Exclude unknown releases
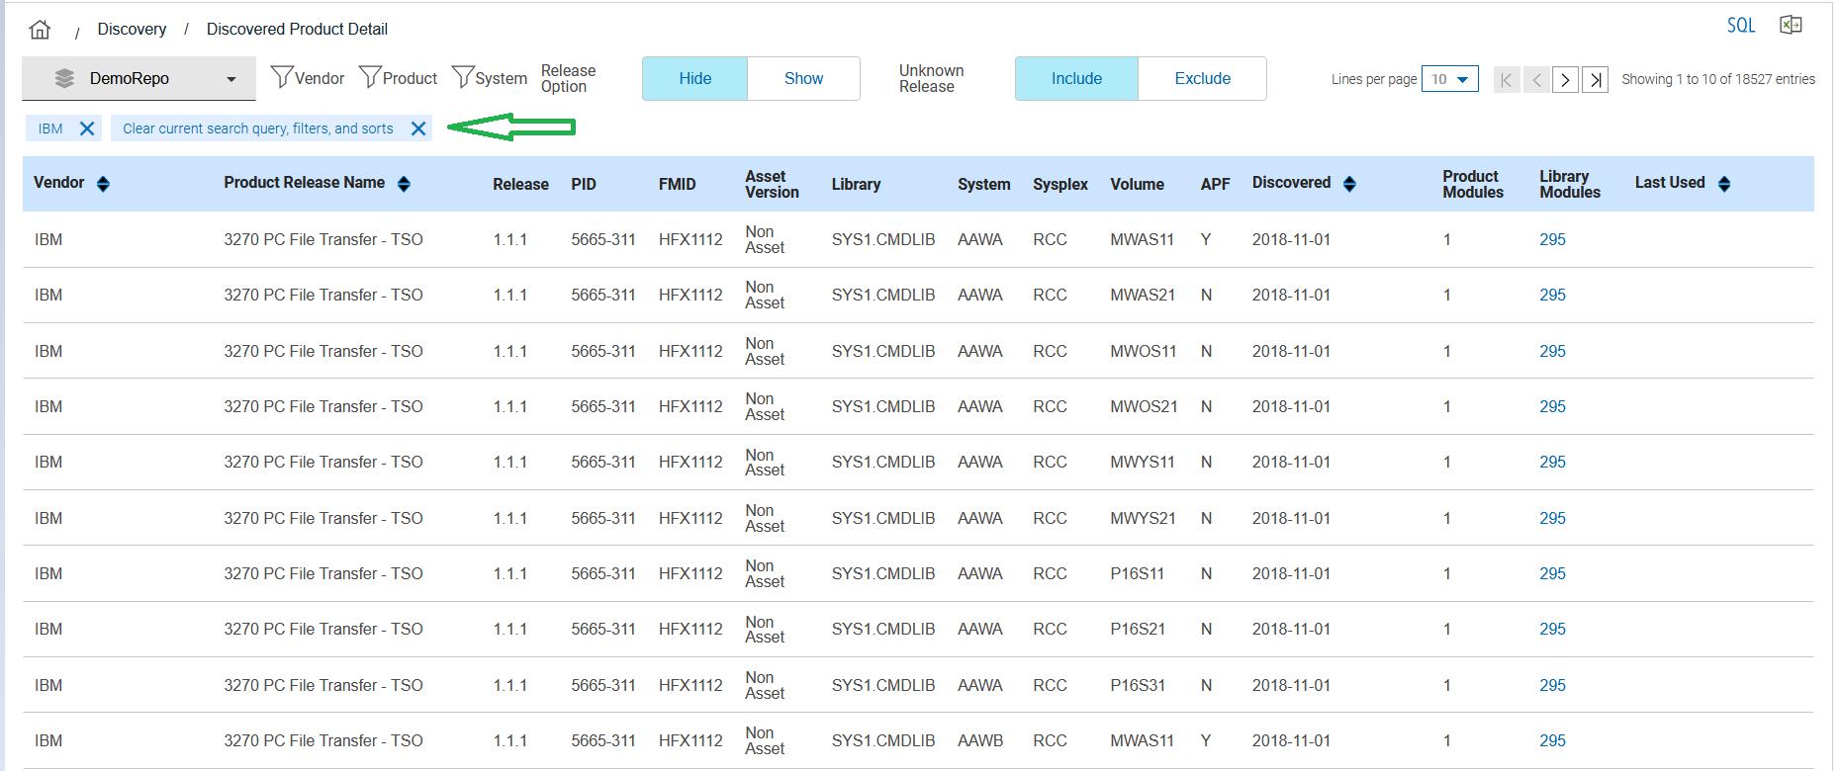Viewport: 1841px width, 771px height. point(1202,78)
